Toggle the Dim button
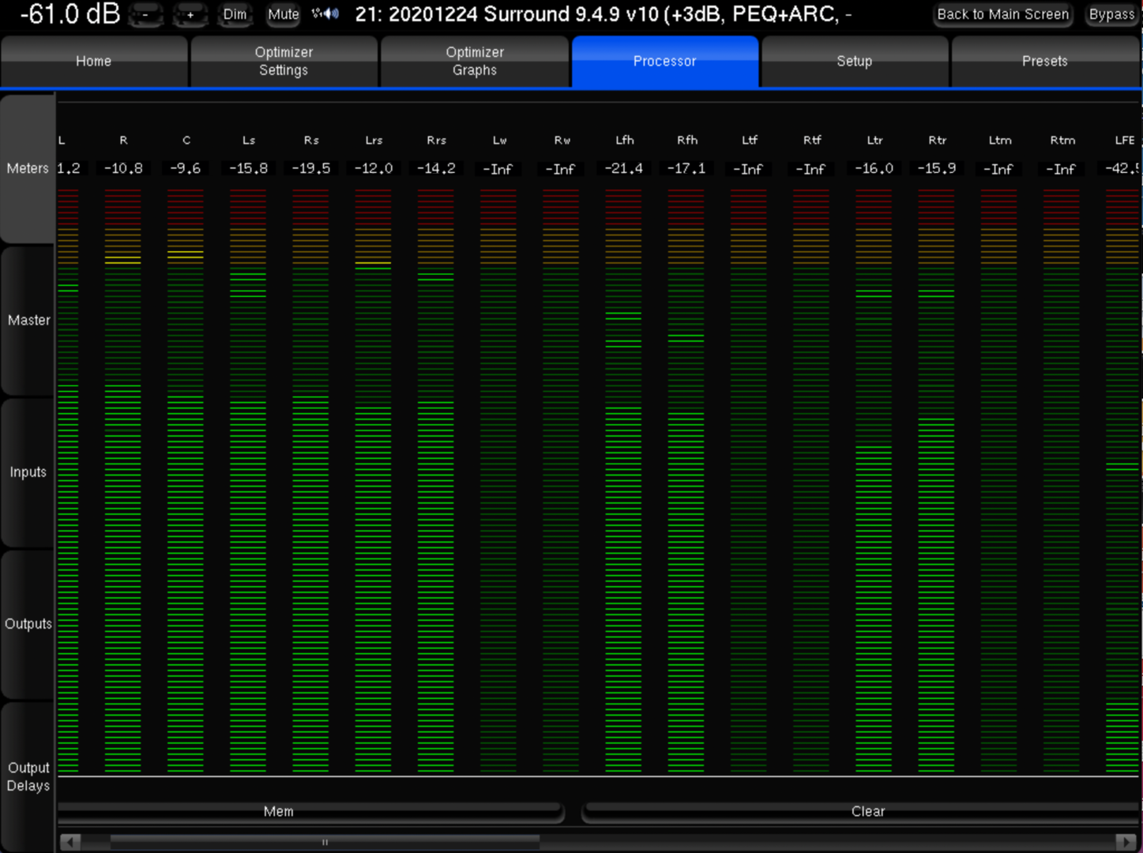This screenshot has width=1143, height=853. pyautogui.click(x=235, y=15)
